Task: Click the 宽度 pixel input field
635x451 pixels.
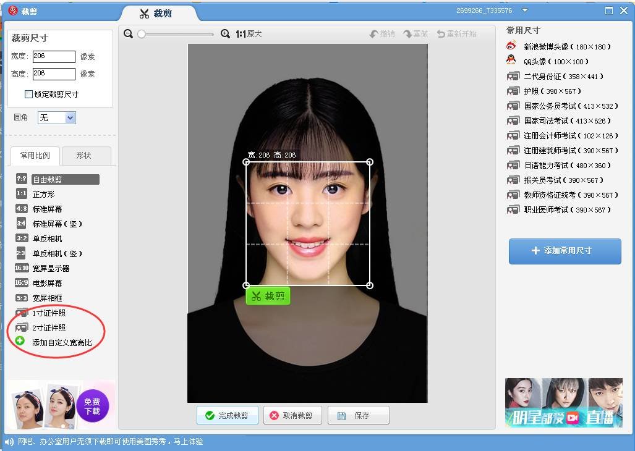Action: point(54,57)
